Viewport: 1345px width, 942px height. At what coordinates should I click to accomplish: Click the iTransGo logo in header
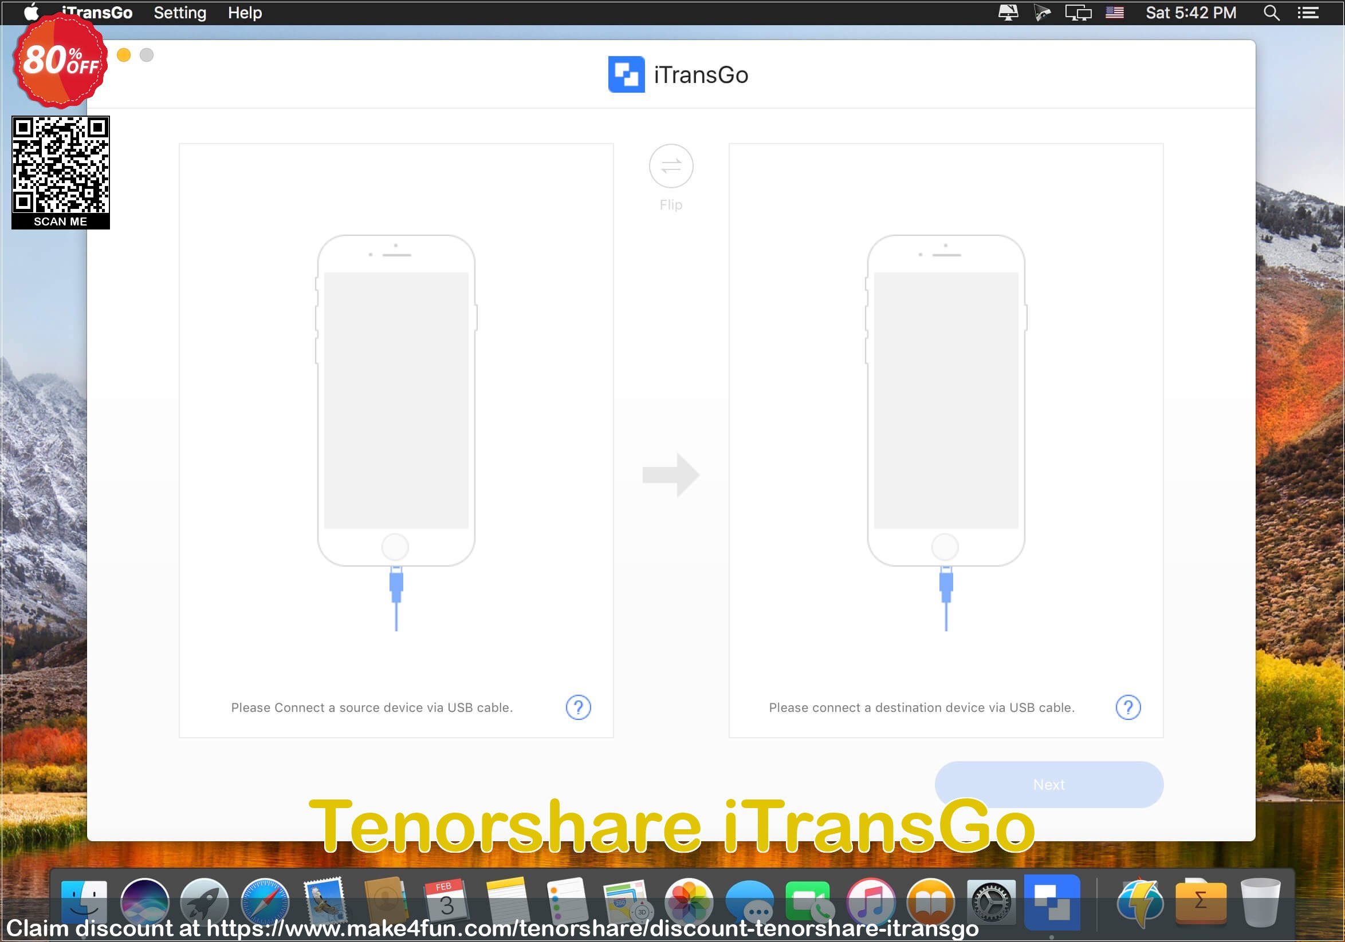tap(626, 74)
